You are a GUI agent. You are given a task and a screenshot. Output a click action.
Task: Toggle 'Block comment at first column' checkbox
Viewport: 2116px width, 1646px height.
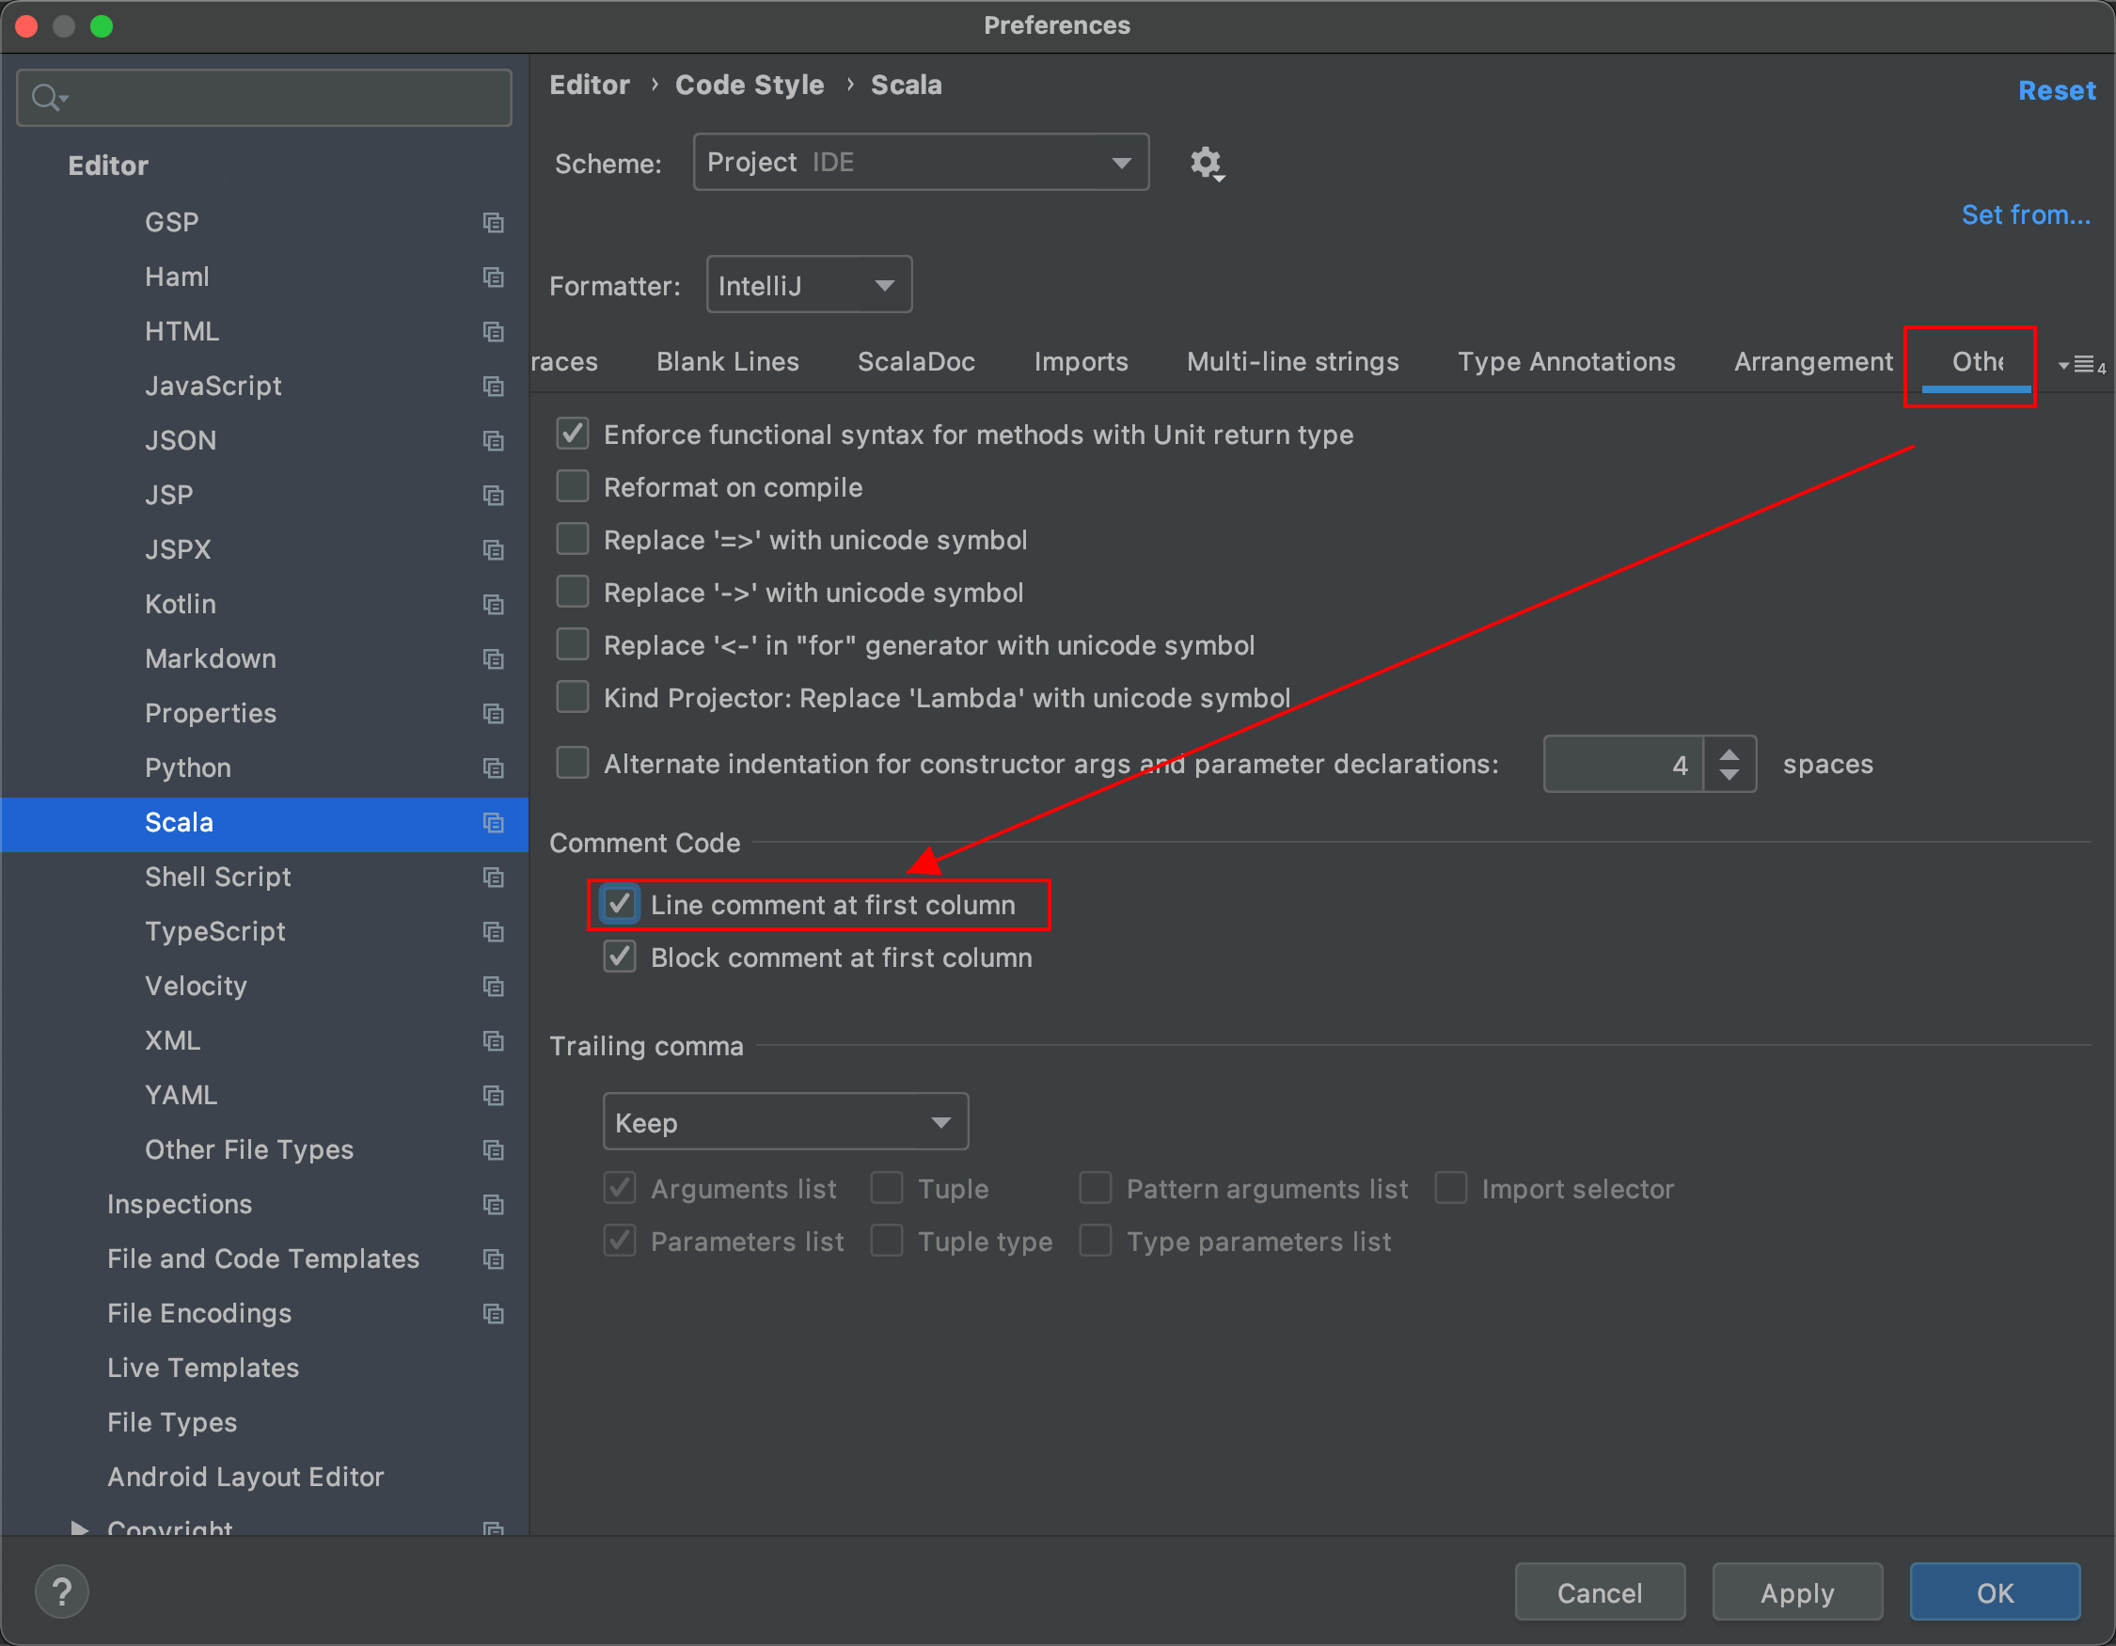pos(620,958)
